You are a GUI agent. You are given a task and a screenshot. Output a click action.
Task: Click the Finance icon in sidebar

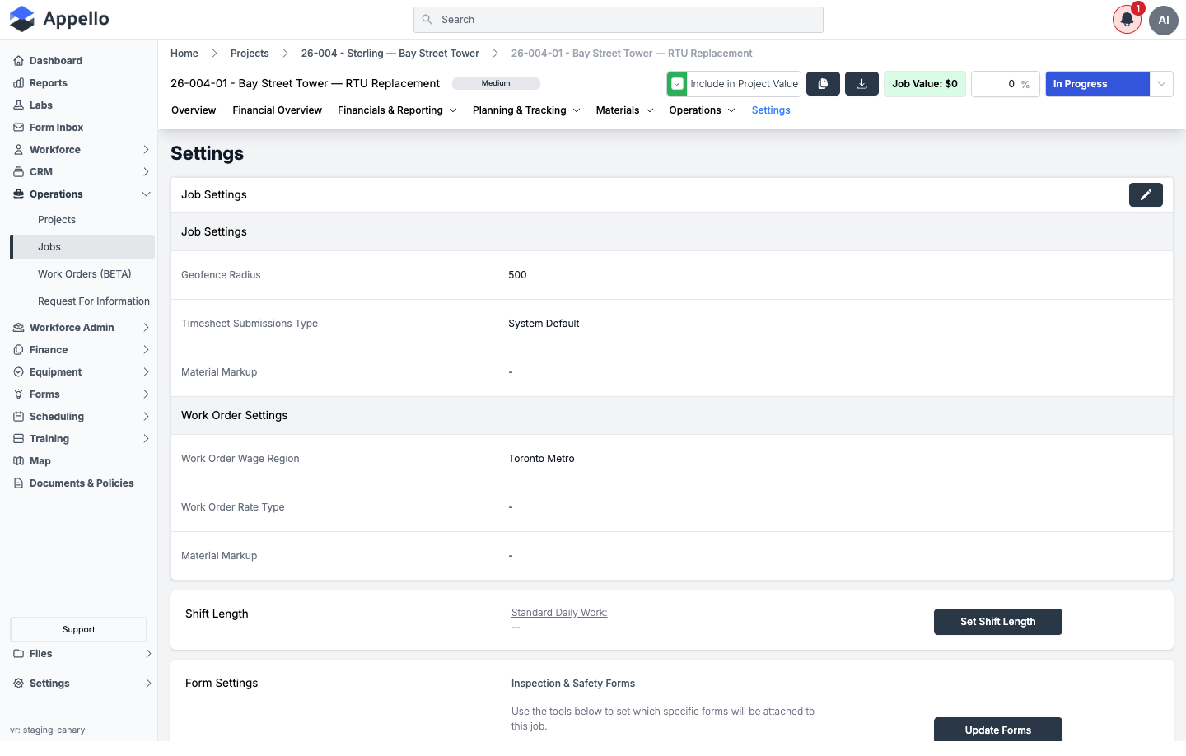click(18, 350)
